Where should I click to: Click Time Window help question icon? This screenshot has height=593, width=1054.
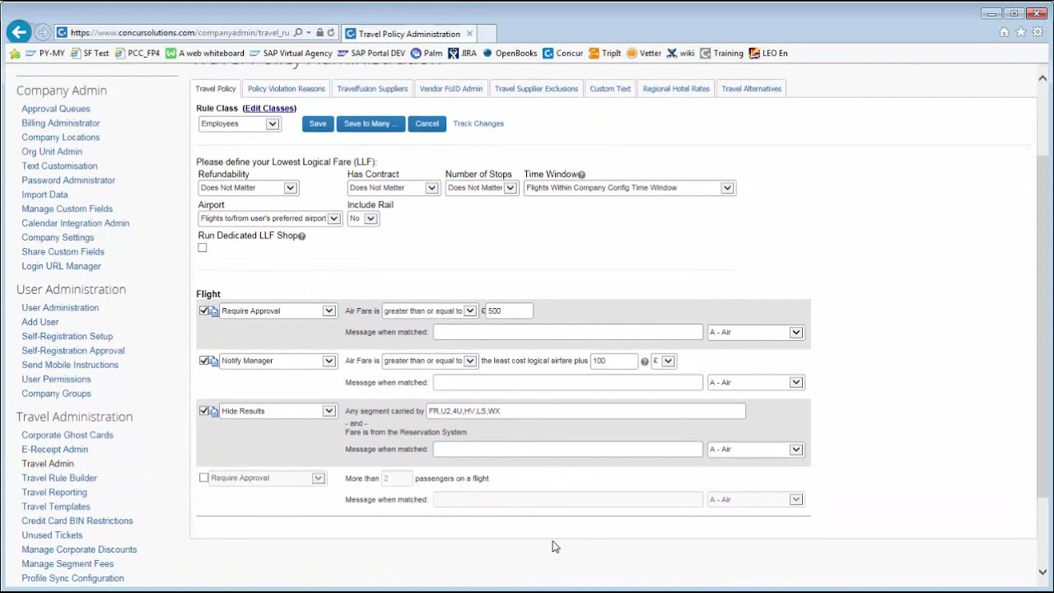(581, 175)
